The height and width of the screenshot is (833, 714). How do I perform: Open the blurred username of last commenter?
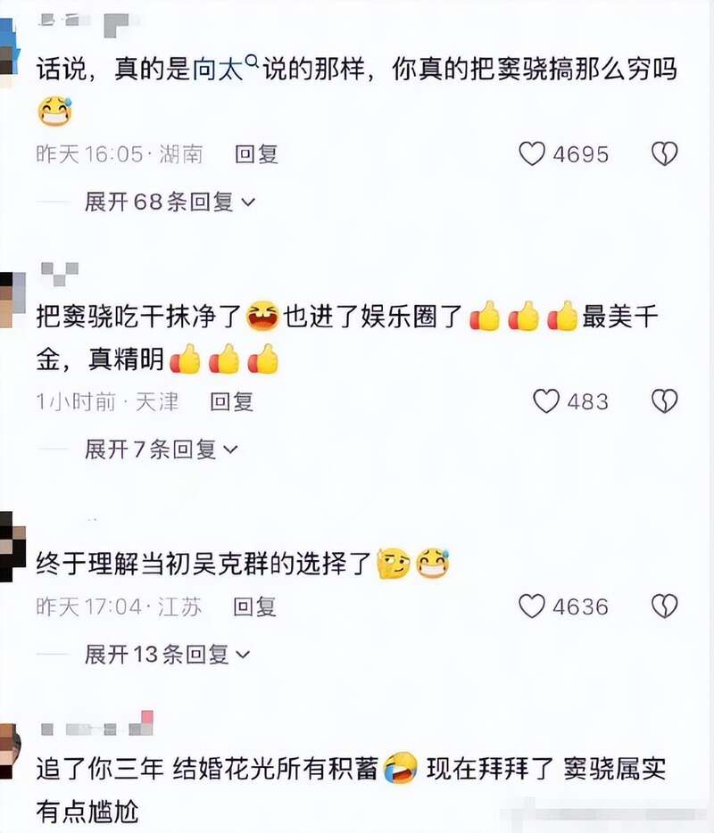pos(96,724)
